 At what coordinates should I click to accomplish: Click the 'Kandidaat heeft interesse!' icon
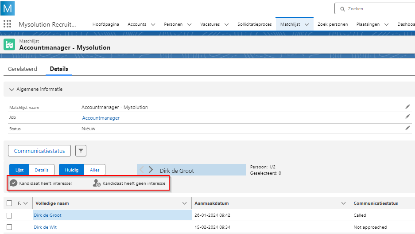[x=13, y=183]
